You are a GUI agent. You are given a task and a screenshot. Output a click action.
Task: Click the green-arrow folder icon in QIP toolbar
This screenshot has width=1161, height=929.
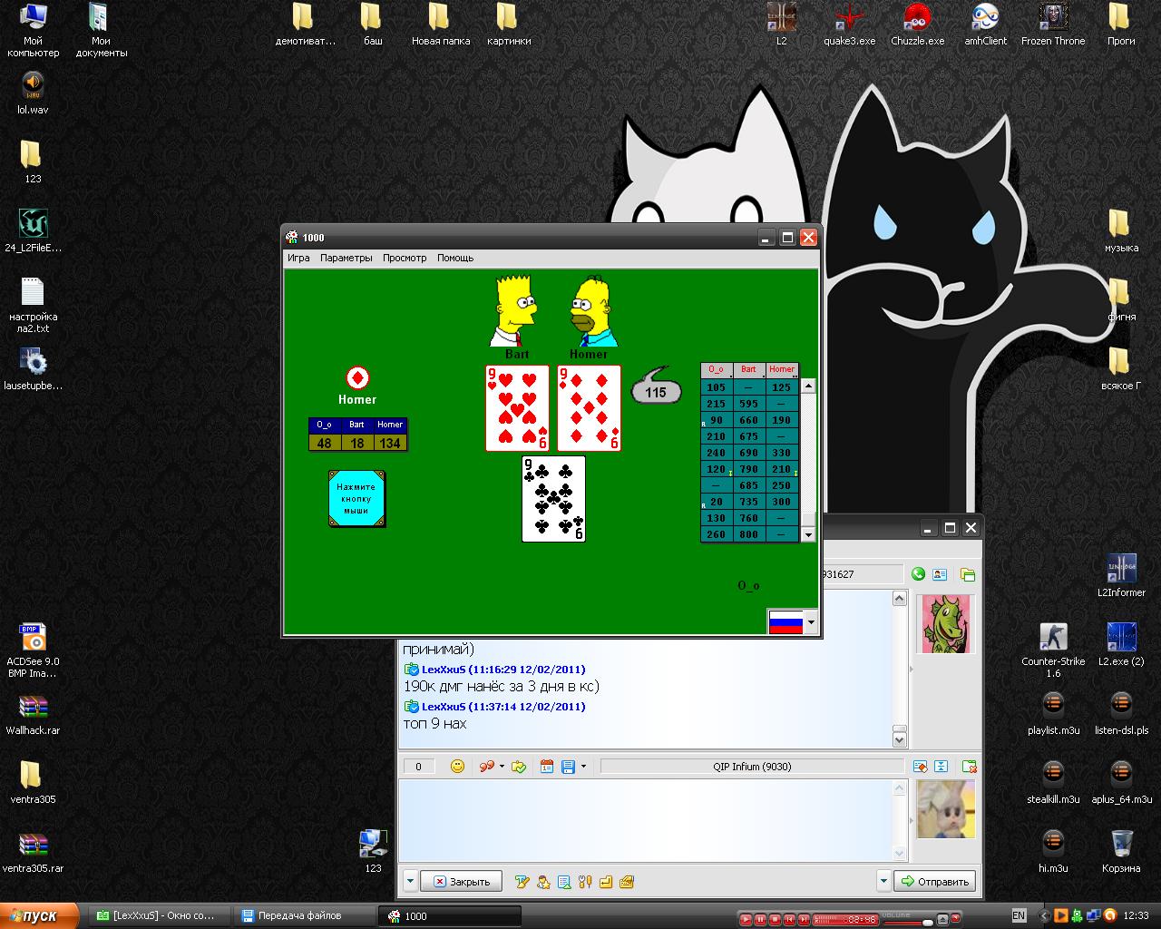[x=519, y=767]
